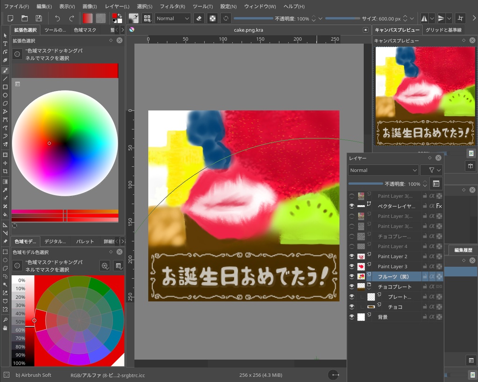Select the Zoom magnifier tool
Image resolution: width=478 pixels, height=382 pixels.
click(x=5, y=319)
